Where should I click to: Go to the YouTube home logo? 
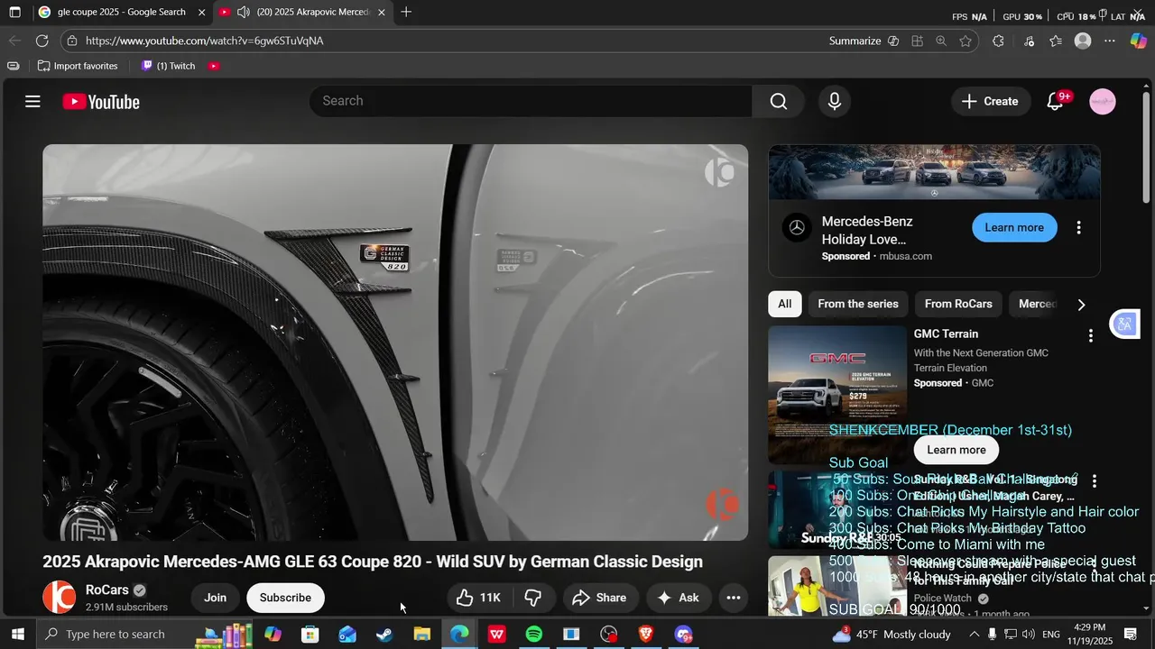pos(101,102)
